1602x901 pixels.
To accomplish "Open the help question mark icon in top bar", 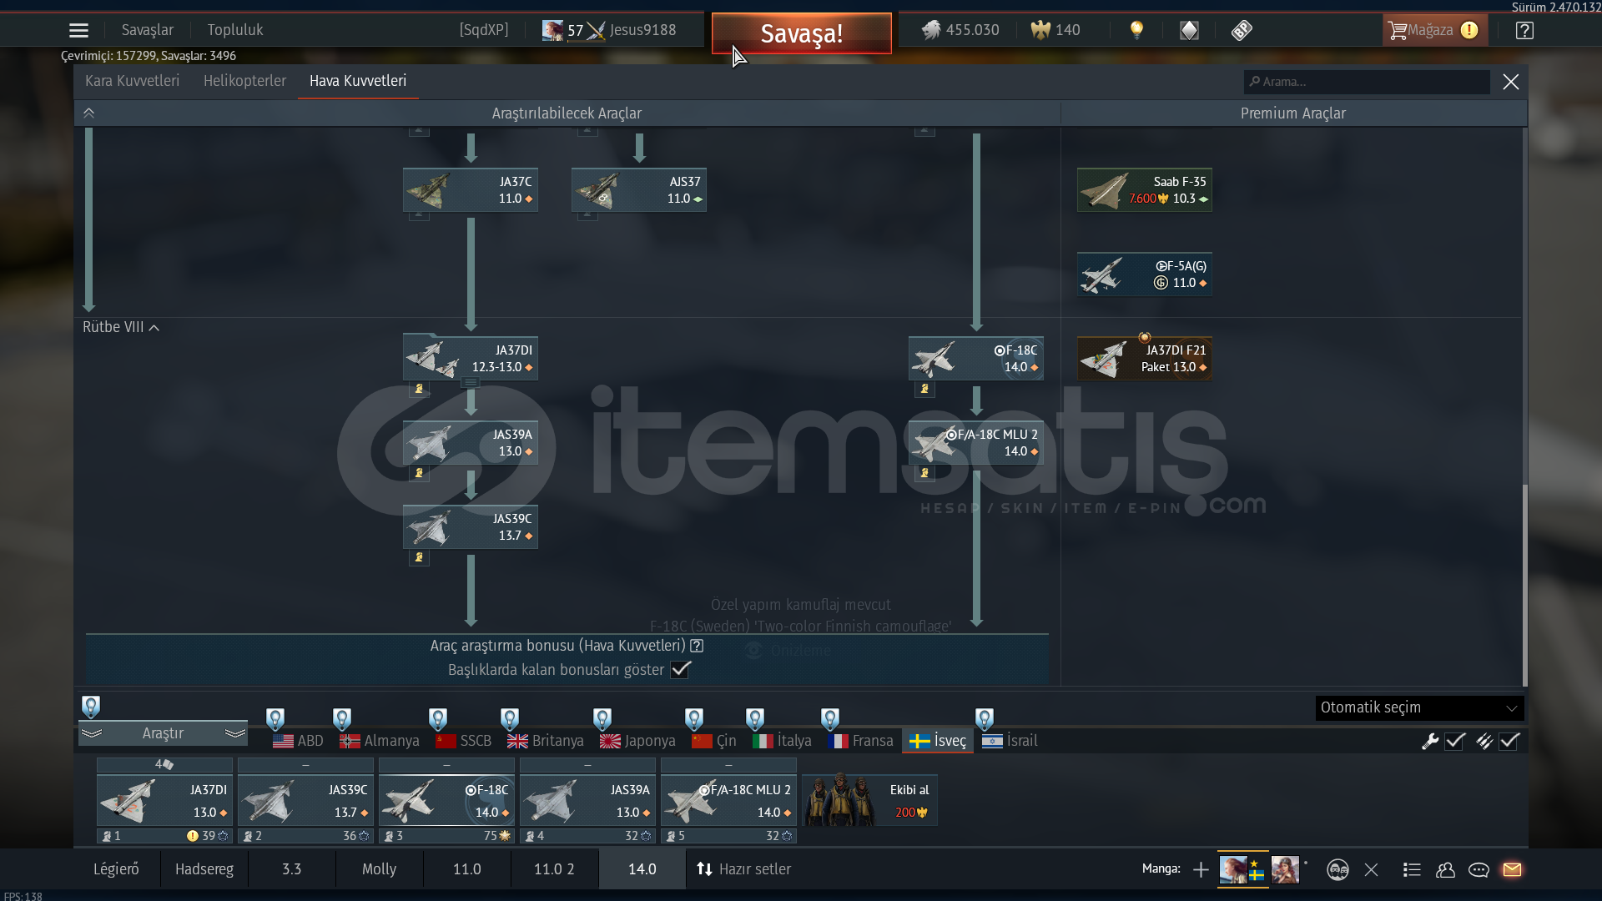I will [1524, 30].
